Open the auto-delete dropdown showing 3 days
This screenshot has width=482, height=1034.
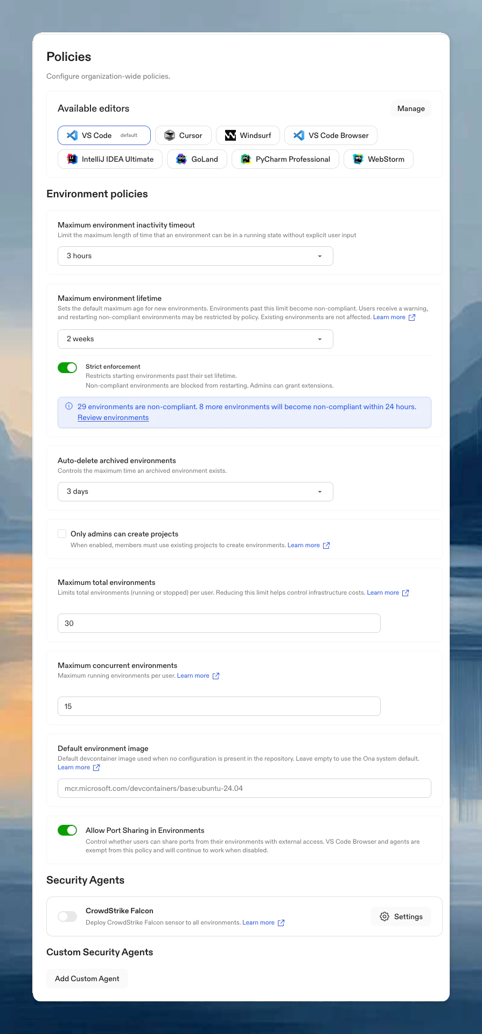195,492
